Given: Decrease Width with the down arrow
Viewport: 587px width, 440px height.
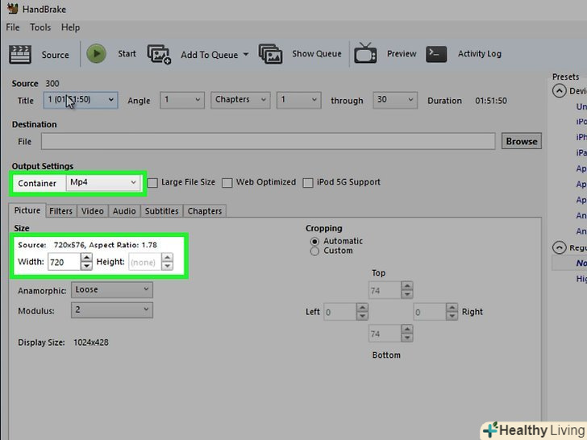Looking at the screenshot, I should tap(86, 266).
